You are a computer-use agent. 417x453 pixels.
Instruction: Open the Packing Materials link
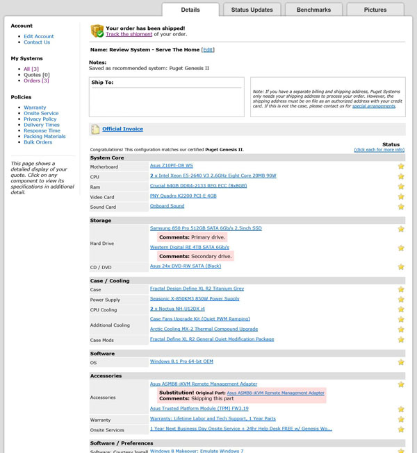(x=44, y=137)
